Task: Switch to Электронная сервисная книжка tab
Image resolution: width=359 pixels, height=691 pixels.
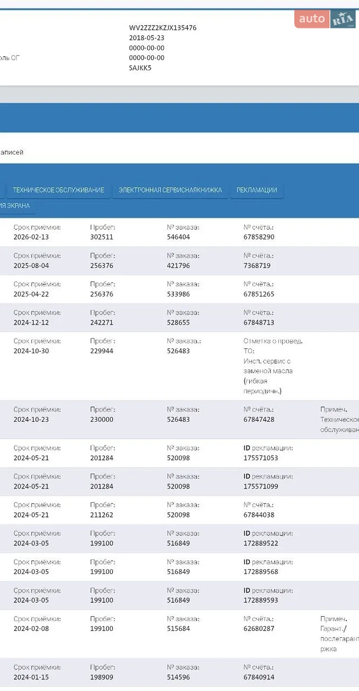Action: click(x=170, y=190)
